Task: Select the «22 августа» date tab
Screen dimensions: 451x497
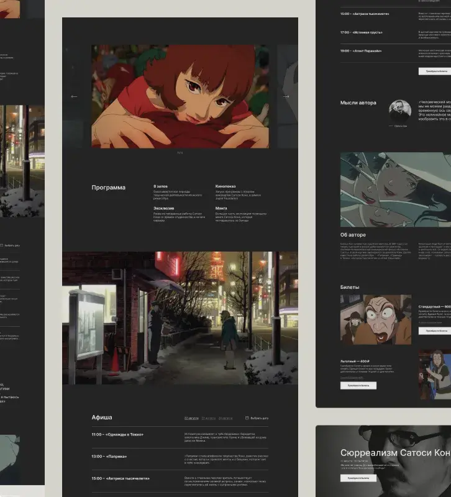Action: pyautogui.click(x=191, y=418)
